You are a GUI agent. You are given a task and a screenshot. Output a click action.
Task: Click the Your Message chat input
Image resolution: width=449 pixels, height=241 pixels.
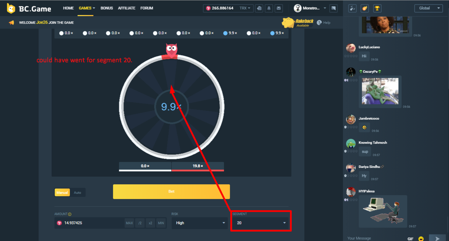pyautogui.click(x=374, y=238)
